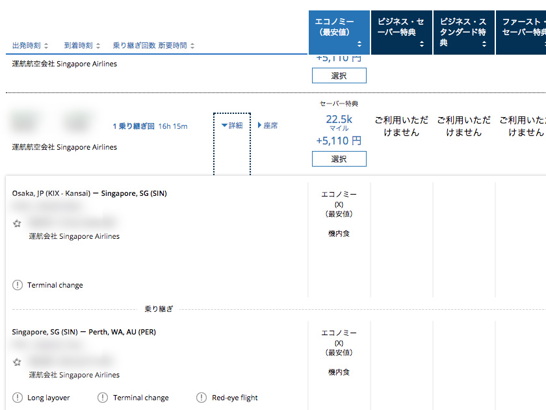
Task: Switch to the エコノミー（最安値） column tab
Action: [x=339, y=33]
